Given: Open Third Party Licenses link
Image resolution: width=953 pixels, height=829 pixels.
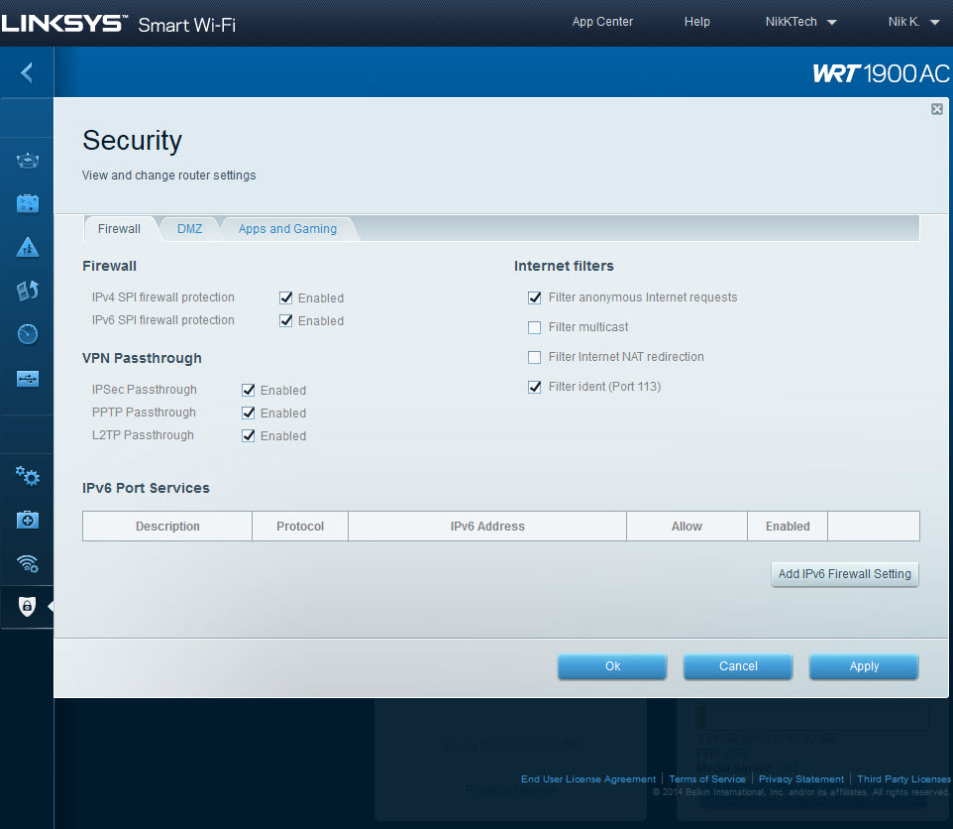Looking at the screenshot, I should coord(903,779).
